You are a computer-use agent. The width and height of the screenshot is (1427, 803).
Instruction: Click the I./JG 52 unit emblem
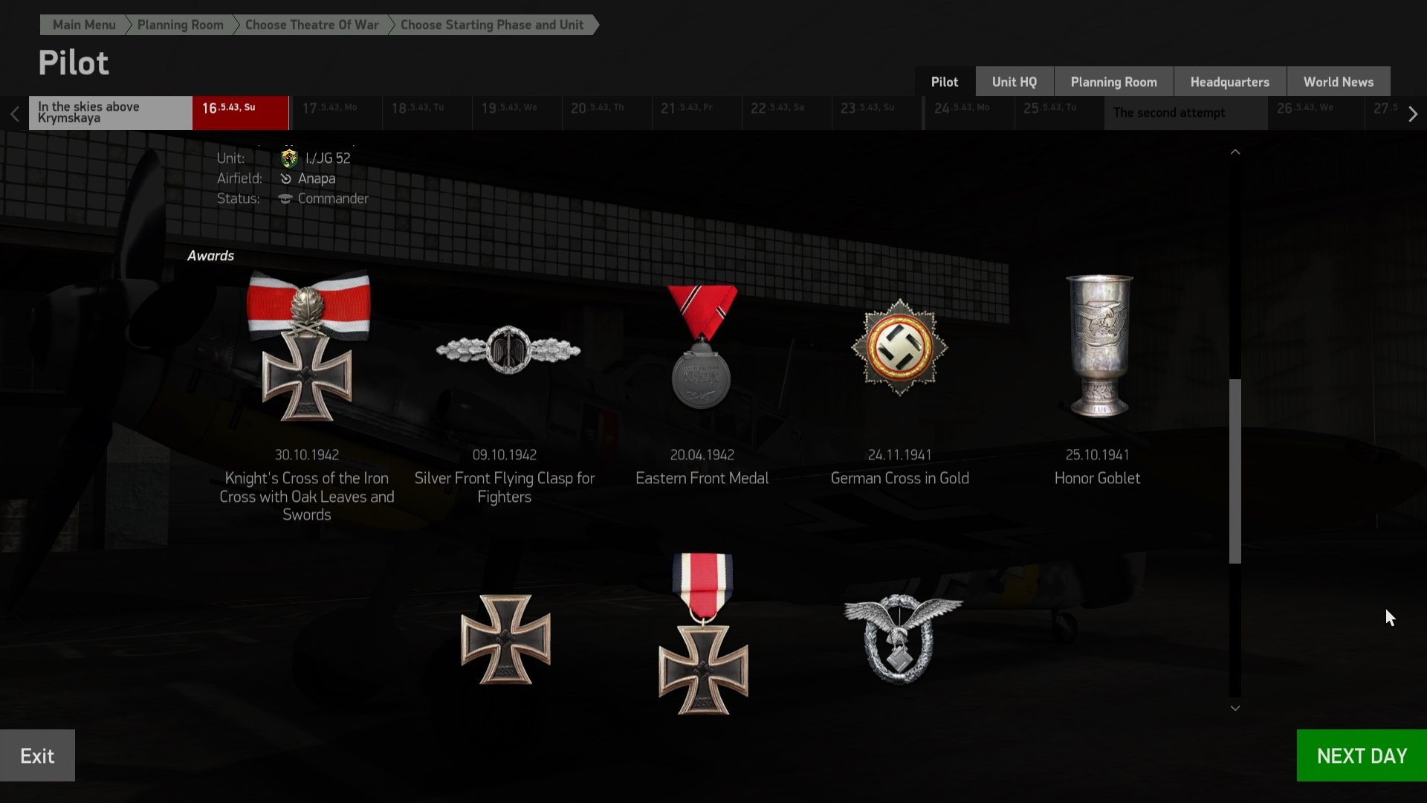pyautogui.click(x=289, y=158)
